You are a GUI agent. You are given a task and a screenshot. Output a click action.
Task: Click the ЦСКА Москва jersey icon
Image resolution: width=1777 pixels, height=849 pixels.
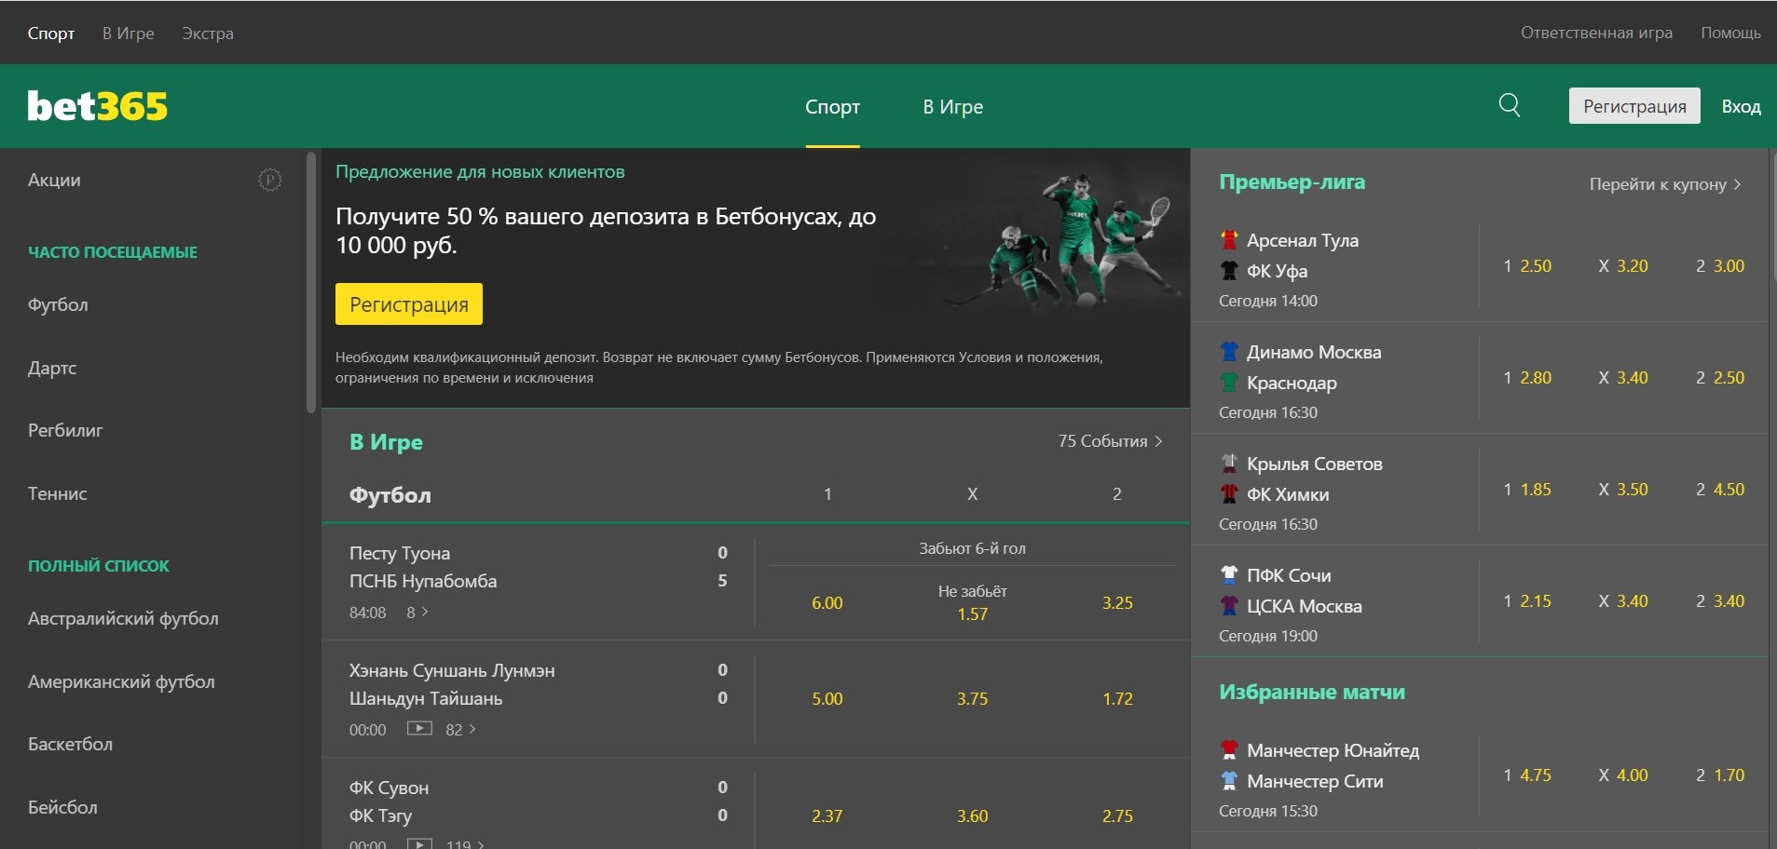click(x=1229, y=606)
